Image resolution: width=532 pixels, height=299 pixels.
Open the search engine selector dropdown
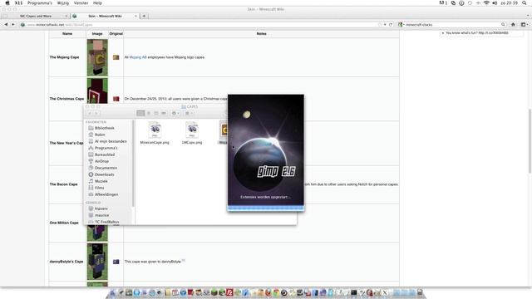coord(401,24)
